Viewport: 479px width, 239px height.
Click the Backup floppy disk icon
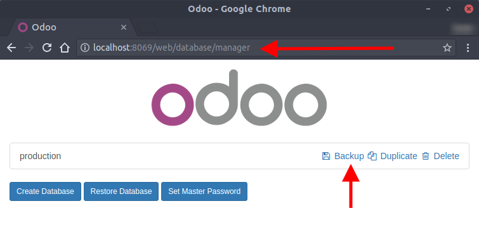tap(326, 156)
